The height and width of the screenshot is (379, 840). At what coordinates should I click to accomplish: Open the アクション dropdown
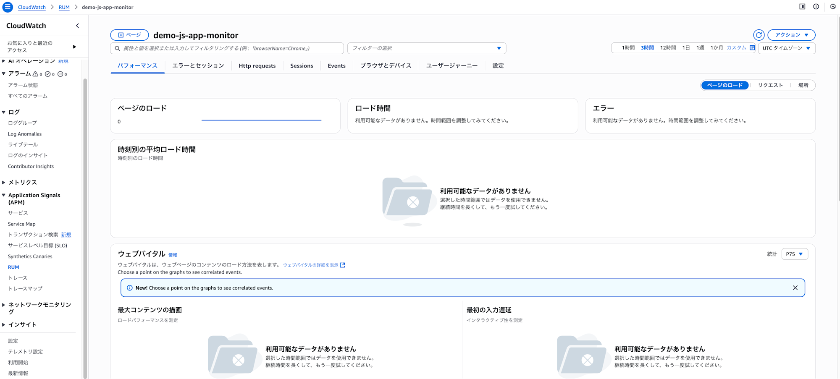(x=791, y=35)
